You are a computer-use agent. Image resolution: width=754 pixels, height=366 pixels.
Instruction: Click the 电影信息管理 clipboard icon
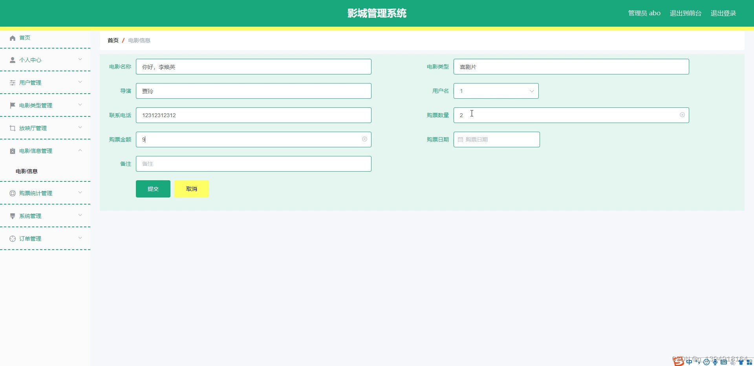tap(13, 151)
